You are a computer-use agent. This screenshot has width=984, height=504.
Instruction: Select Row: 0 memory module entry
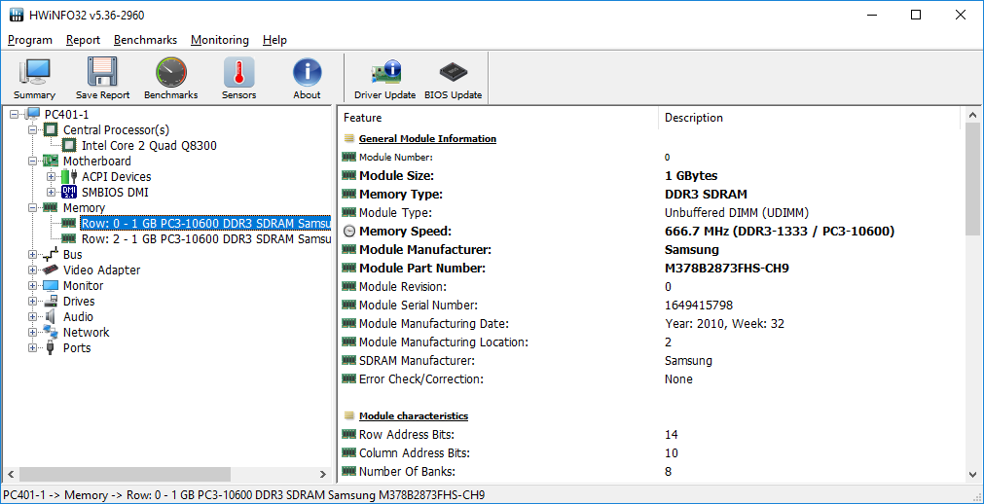click(x=205, y=224)
